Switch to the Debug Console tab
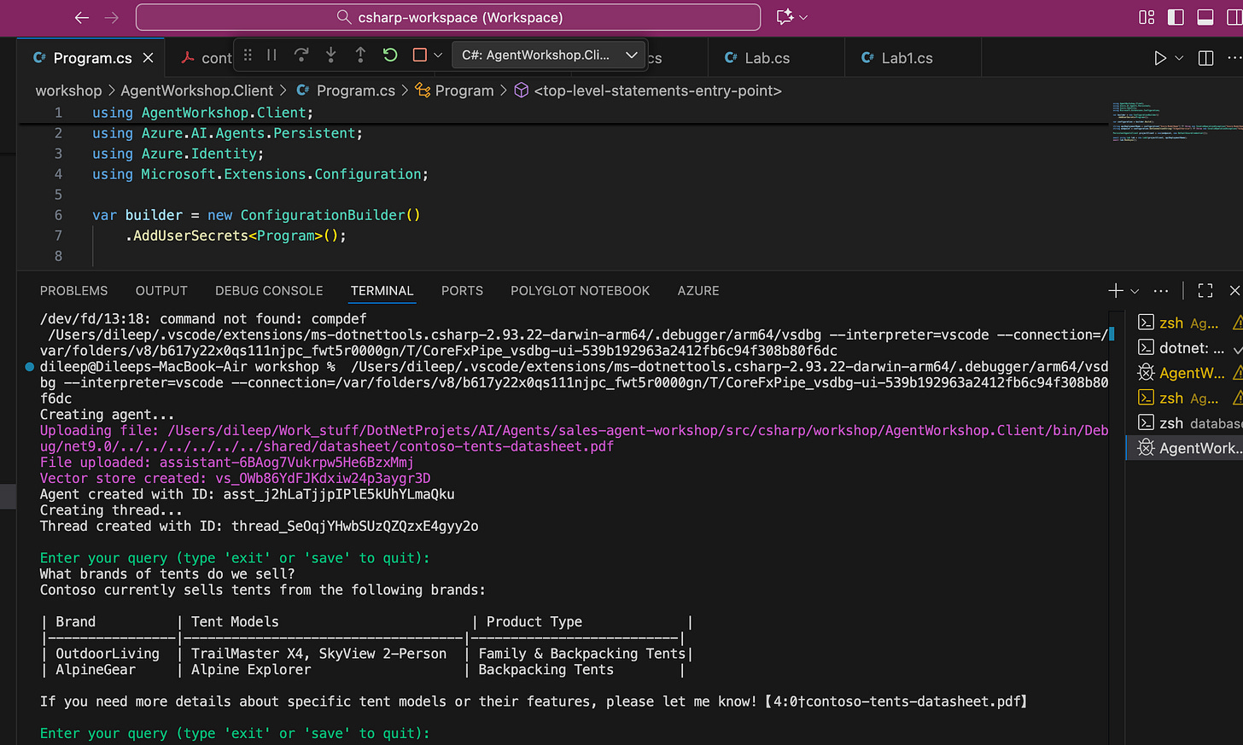Image resolution: width=1243 pixels, height=745 pixels. coord(269,291)
